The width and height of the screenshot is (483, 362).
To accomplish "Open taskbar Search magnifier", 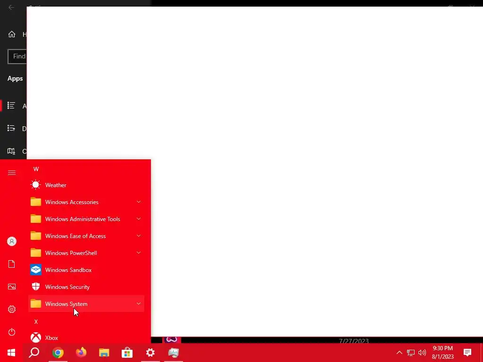I will coord(34,353).
